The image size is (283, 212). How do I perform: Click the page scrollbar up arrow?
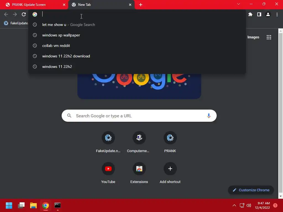(x=281, y=31)
